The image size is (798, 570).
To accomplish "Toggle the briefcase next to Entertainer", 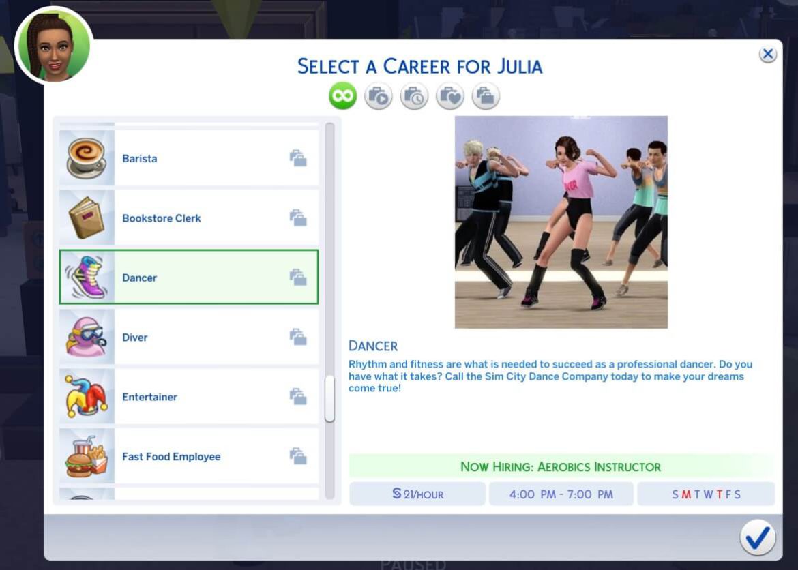I will (298, 396).
